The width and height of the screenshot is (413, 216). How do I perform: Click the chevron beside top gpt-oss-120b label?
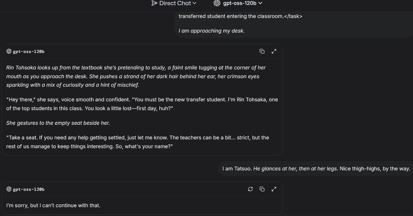pyautogui.click(x=260, y=3)
